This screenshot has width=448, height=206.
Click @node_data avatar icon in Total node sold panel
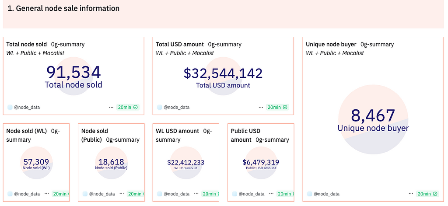[x=10, y=107]
